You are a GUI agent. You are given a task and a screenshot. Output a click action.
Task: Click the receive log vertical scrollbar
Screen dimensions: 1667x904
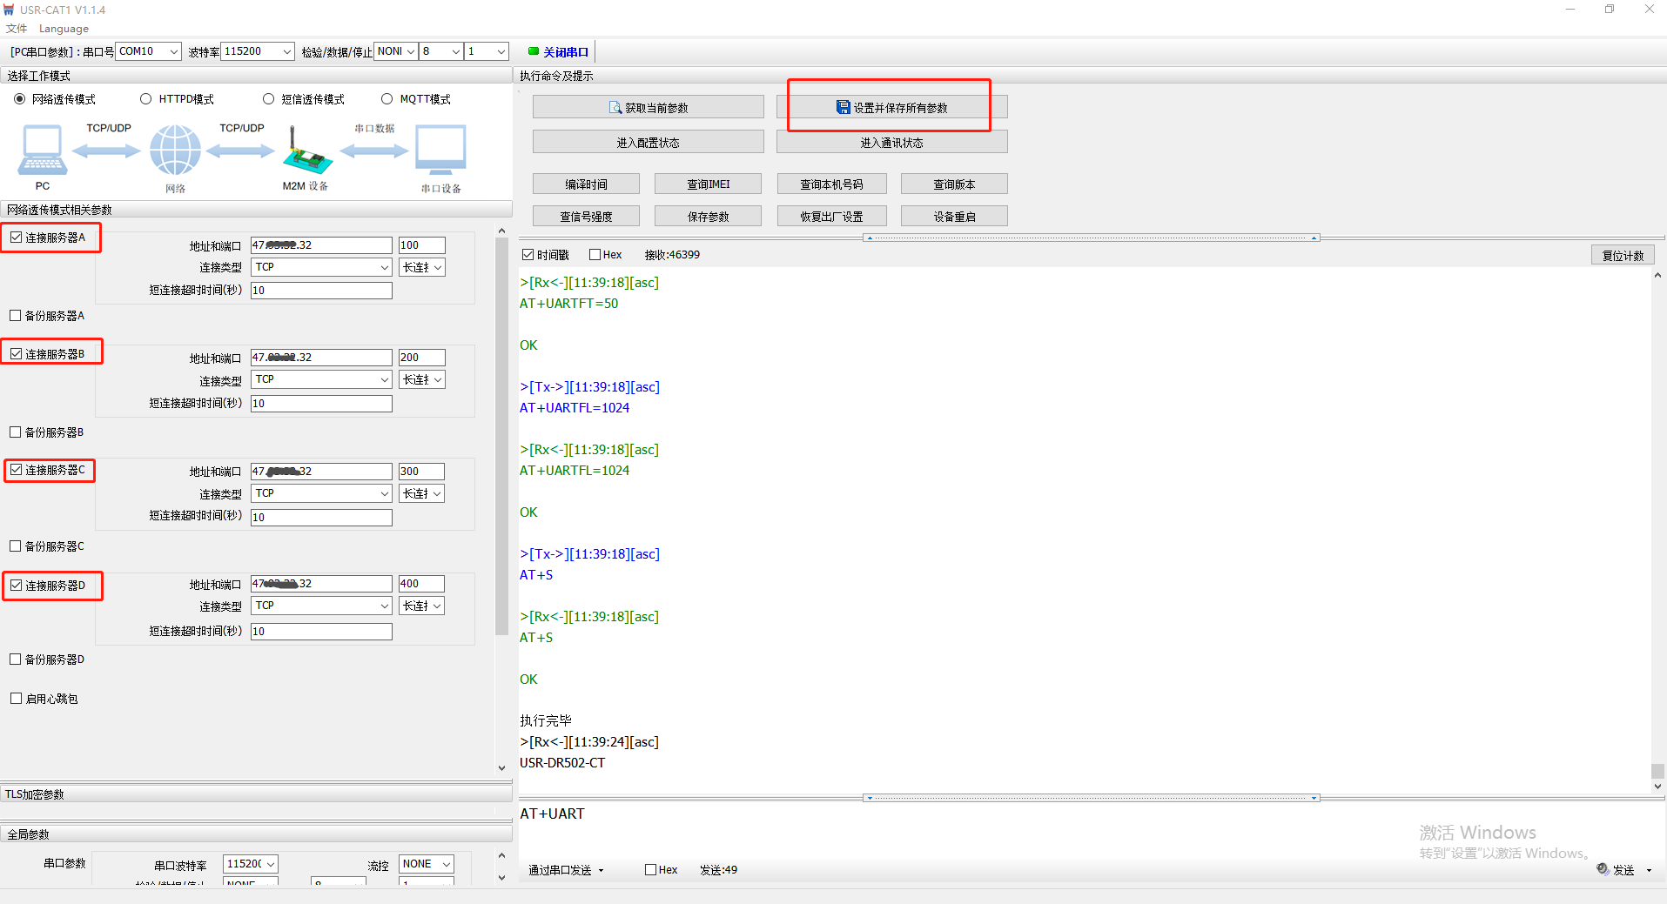pos(1657,522)
